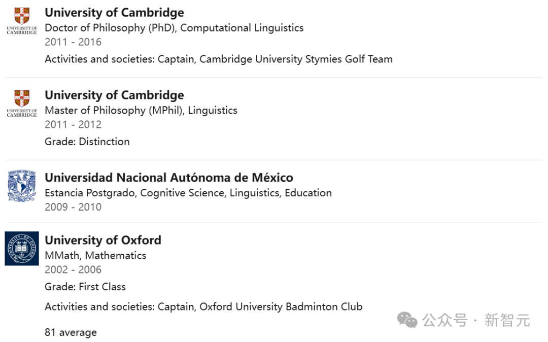Click the Stymies Golf Team activities line
Viewport: 548px width, 342px height.
point(218,59)
